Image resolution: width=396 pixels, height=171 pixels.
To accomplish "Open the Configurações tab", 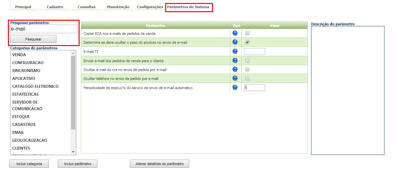I will point(150,7).
